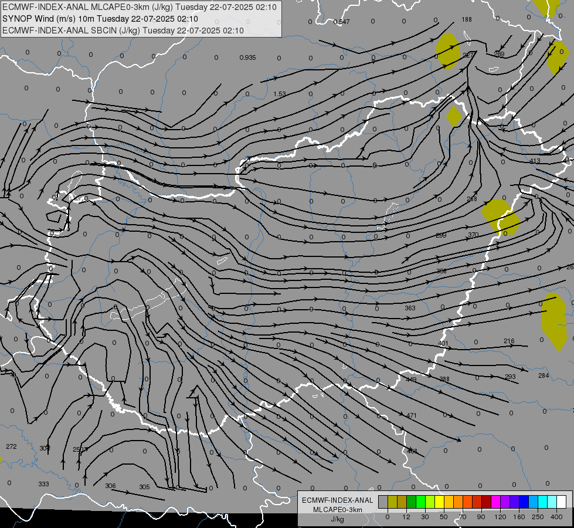Click the title line 'ECMWF-INDEX-ANAL MLCAPE0-3km (J/kg)'

88,7
